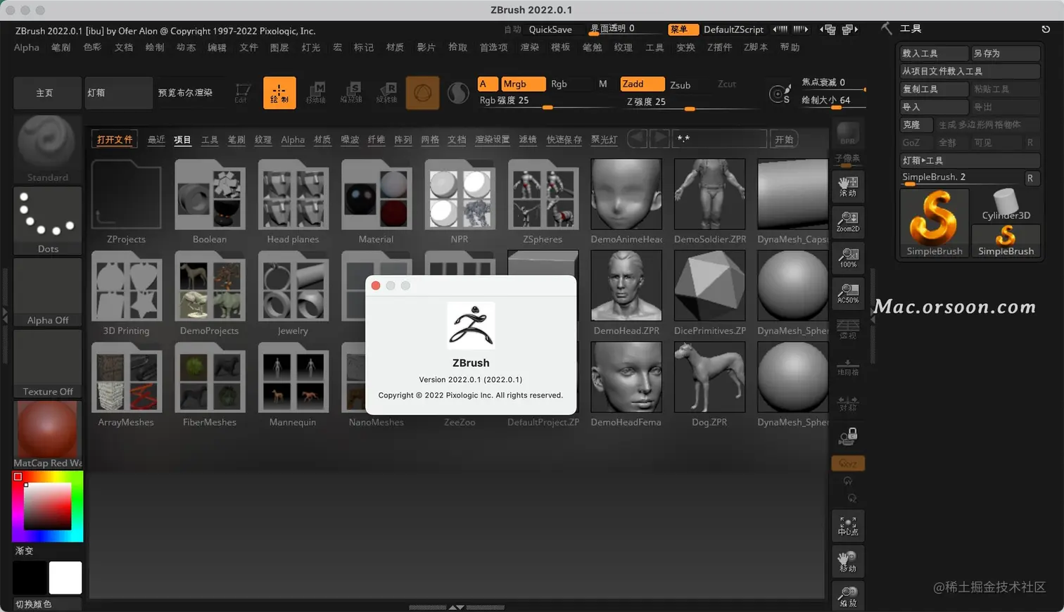Click the 打开文件 (Open File) button
Viewport: 1064px width, 612px height.
[x=115, y=139]
